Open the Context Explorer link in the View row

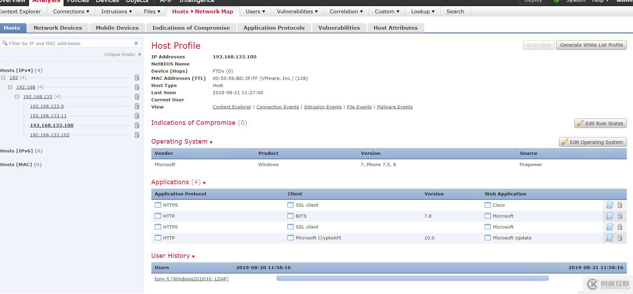coord(232,107)
